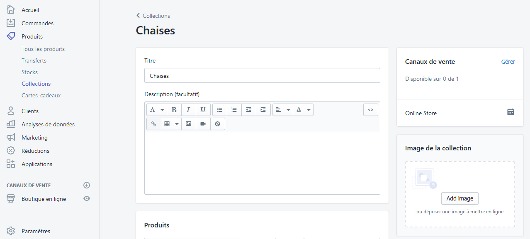Insert a numbered list in description

pos(234,110)
